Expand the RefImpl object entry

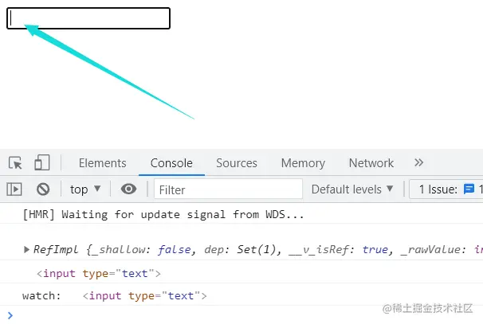tap(26, 249)
